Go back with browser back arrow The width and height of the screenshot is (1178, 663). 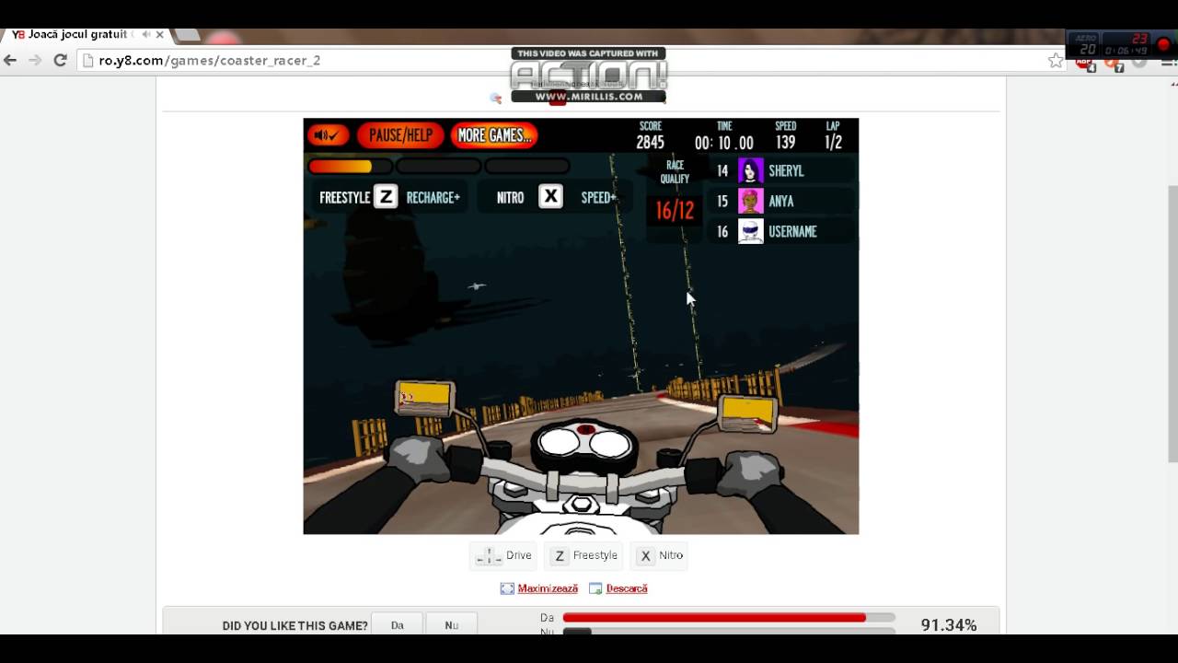[x=10, y=60]
